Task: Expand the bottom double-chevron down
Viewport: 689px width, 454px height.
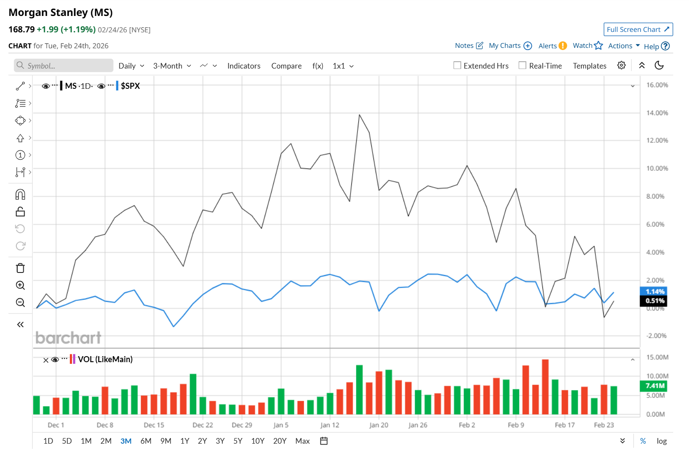Action: (623, 441)
